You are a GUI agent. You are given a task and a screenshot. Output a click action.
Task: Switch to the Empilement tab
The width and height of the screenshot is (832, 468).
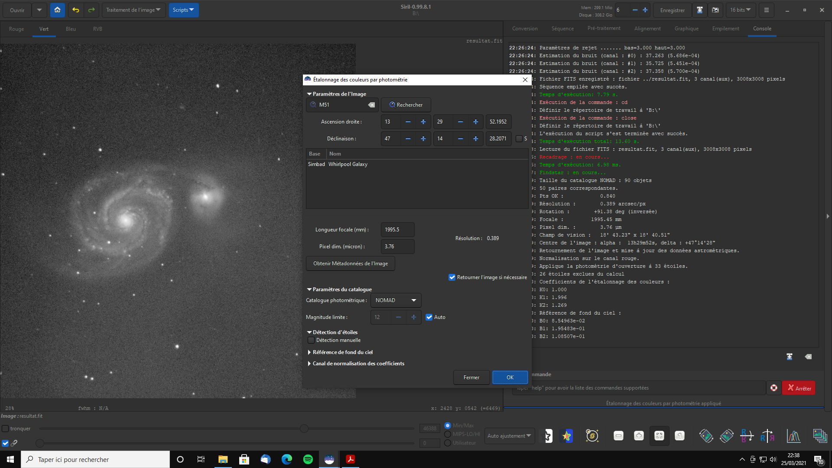(725, 29)
